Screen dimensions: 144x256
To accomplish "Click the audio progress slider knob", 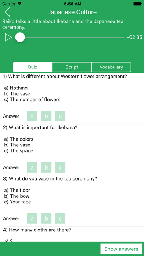I will tap(20, 38).
